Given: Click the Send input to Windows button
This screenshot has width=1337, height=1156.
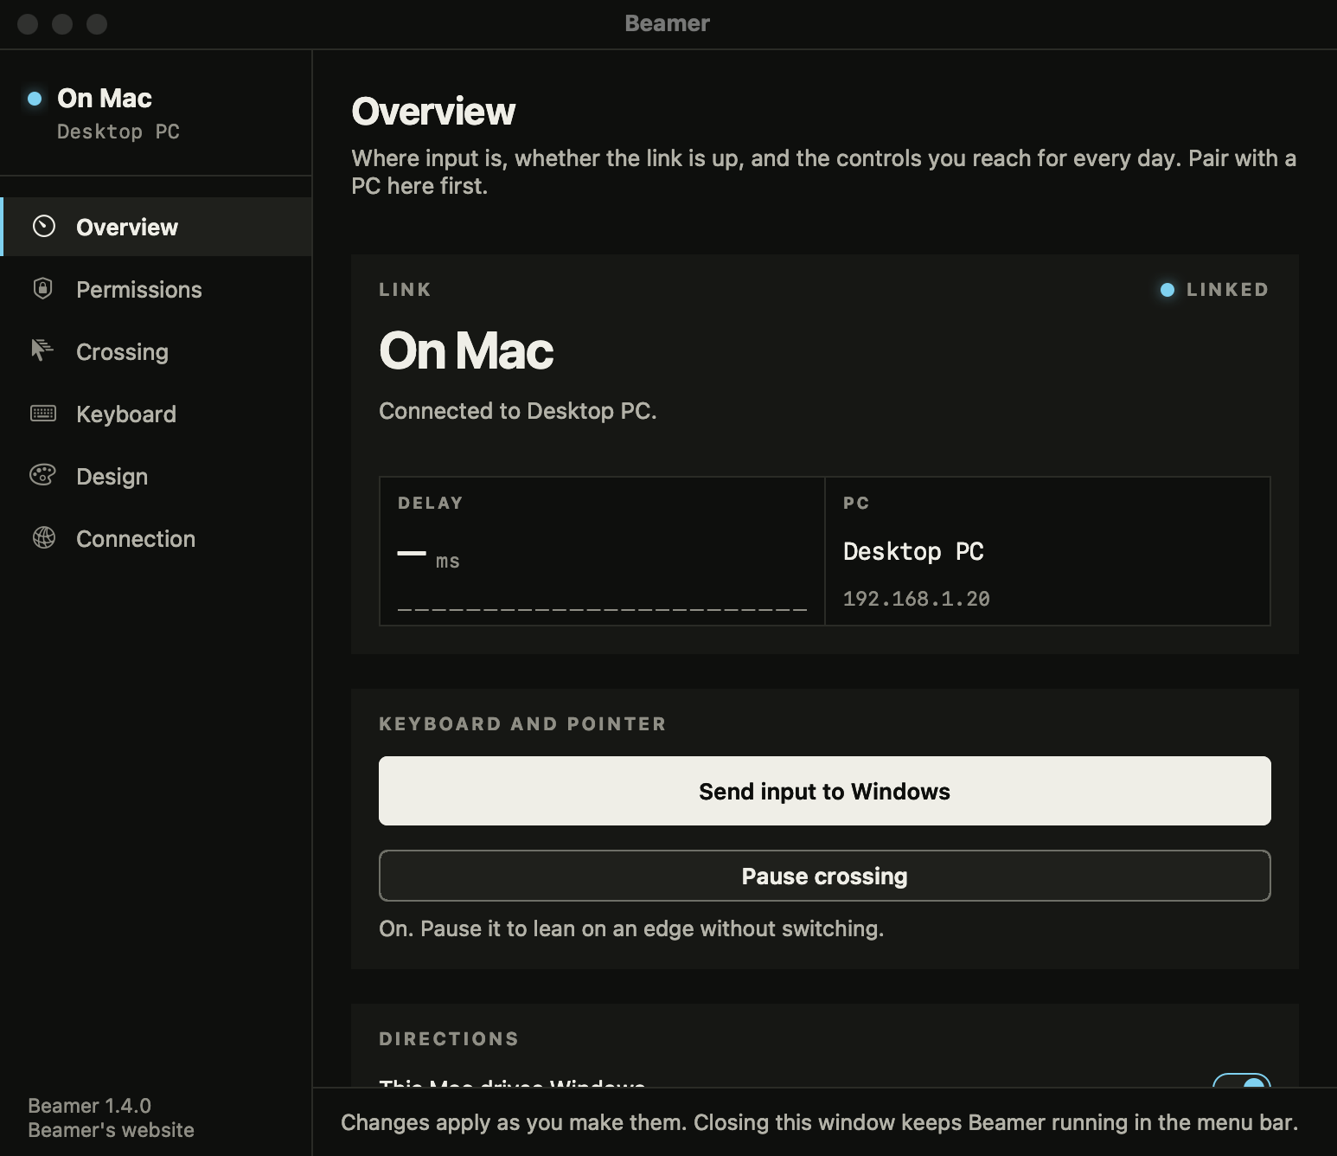Looking at the screenshot, I should [x=825, y=791].
